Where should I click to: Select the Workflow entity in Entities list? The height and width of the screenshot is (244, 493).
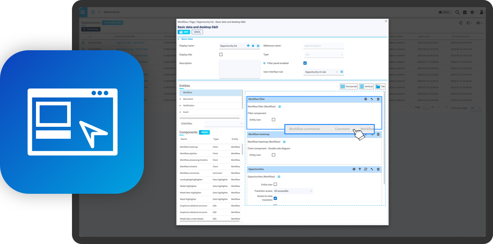pyautogui.click(x=188, y=92)
